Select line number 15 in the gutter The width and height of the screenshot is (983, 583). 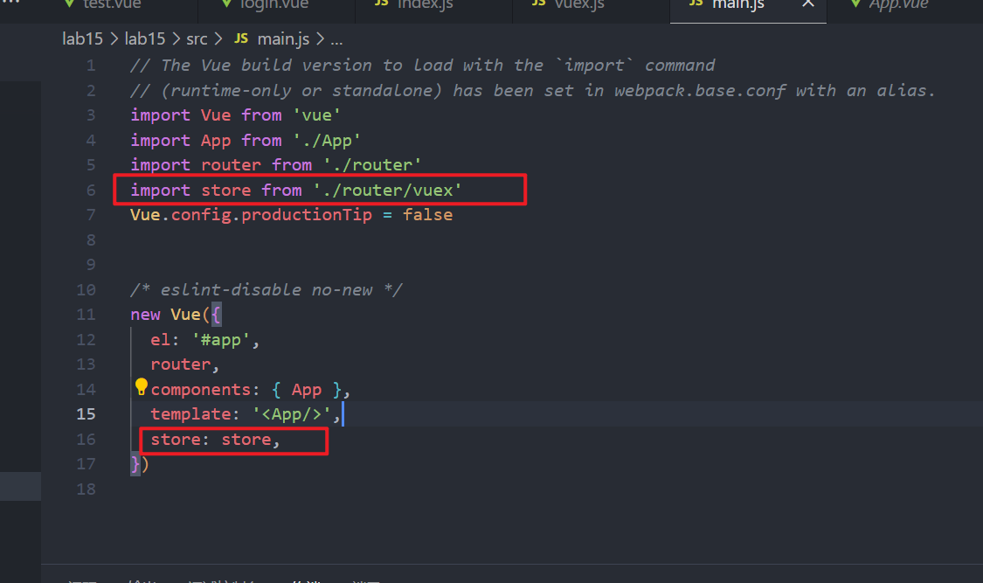(x=87, y=414)
